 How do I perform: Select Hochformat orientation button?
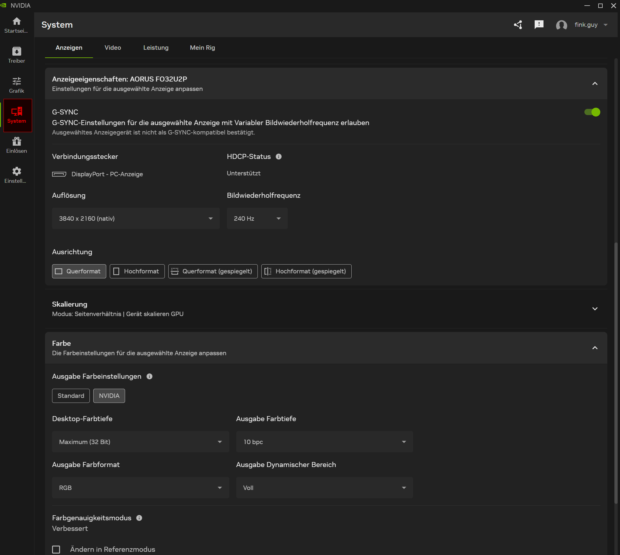[x=137, y=271]
